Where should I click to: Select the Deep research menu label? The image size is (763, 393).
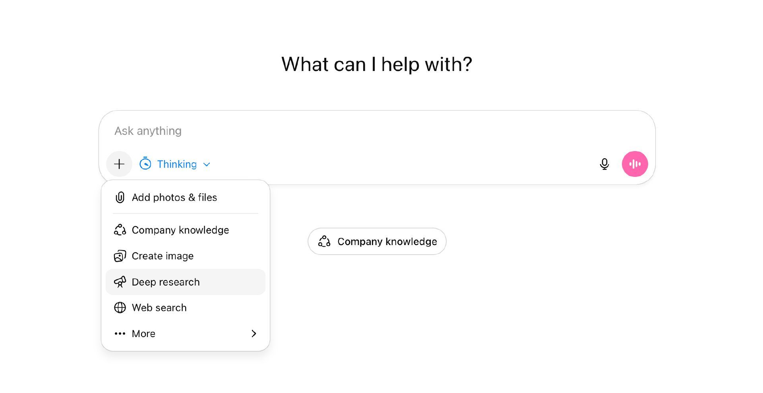166,282
